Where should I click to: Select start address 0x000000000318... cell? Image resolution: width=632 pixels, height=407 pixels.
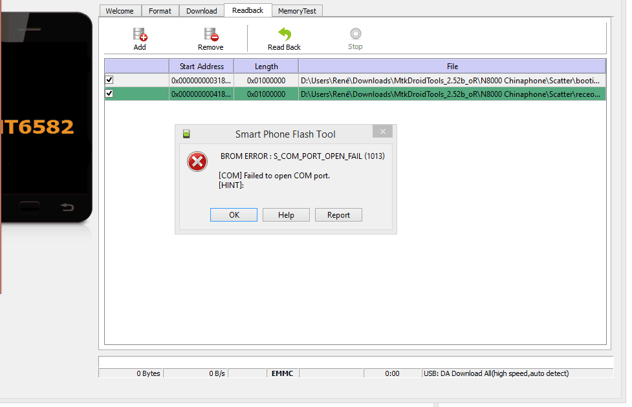click(201, 81)
